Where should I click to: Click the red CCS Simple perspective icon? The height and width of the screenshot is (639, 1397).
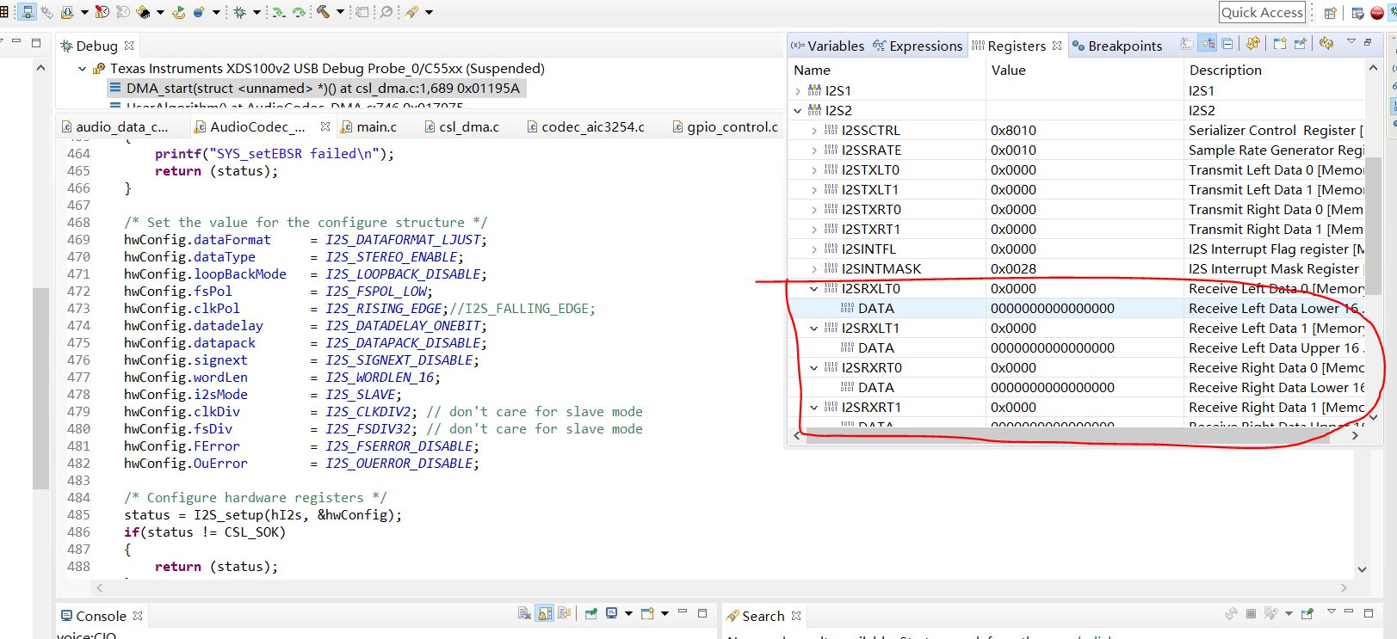[1377, 12]
